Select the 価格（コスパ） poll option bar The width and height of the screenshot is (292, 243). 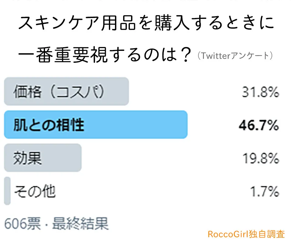(x=66, y=91)
